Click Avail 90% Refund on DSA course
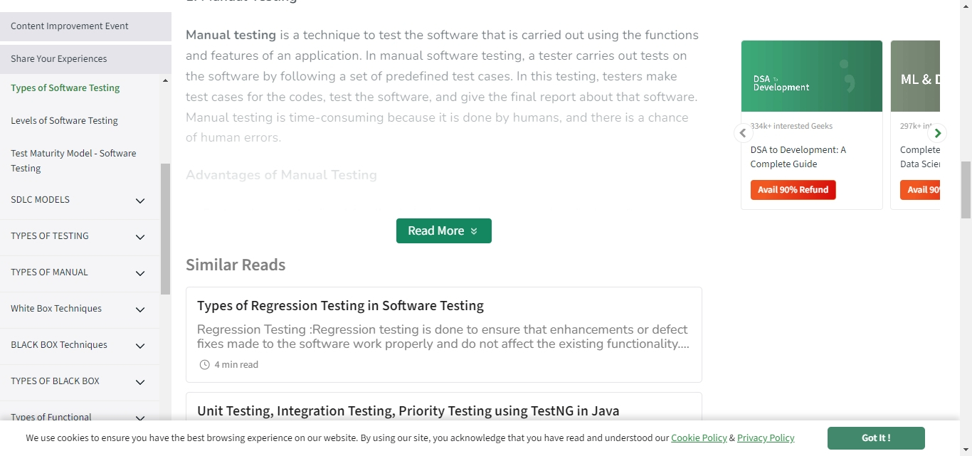Screen dimensions: 972x456 click(793, 190)
